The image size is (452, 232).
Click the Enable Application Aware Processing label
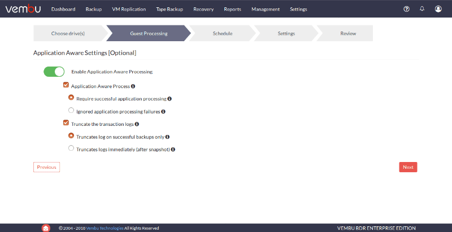tap(112, 72)
